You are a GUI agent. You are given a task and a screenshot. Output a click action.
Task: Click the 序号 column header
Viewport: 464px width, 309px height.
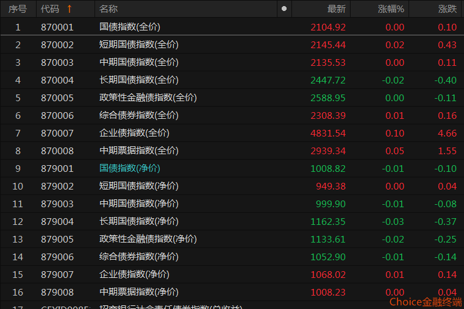[x=18, y=9]
